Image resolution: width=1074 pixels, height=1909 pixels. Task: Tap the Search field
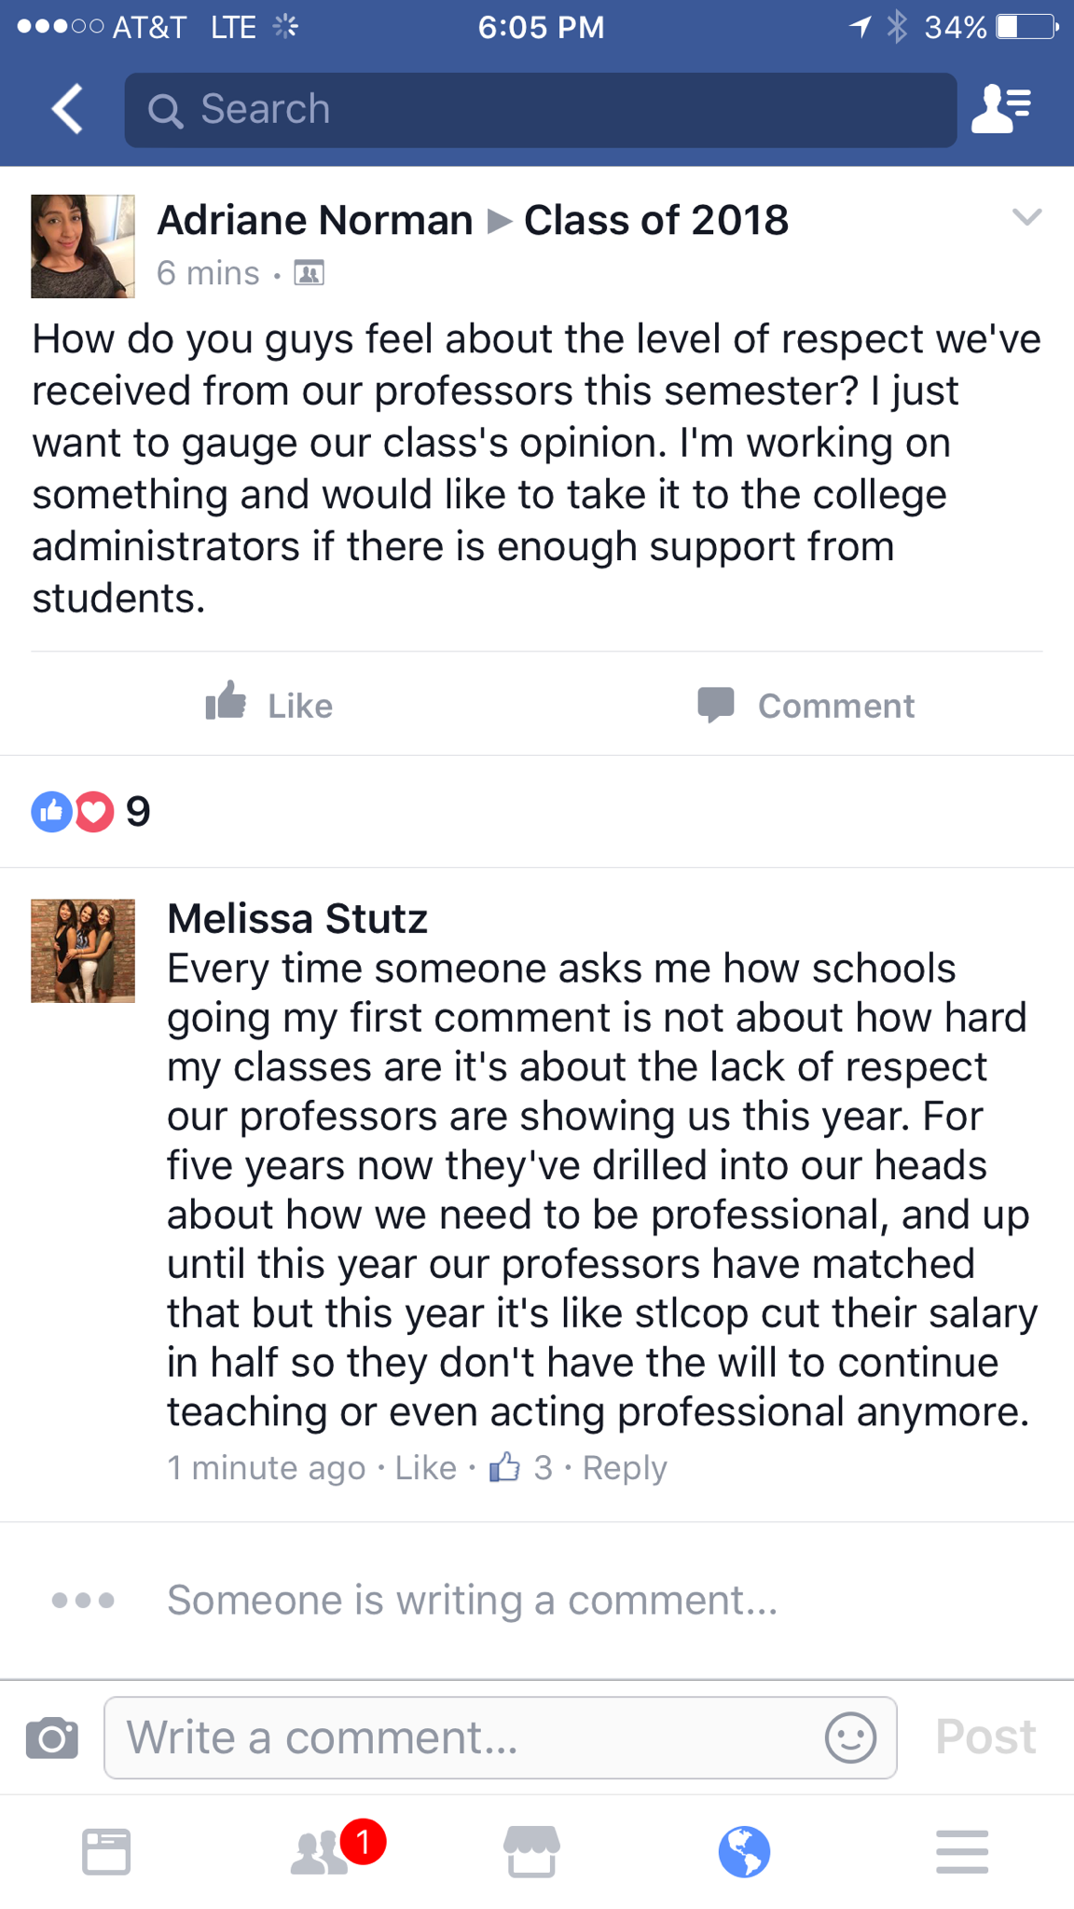541,110
